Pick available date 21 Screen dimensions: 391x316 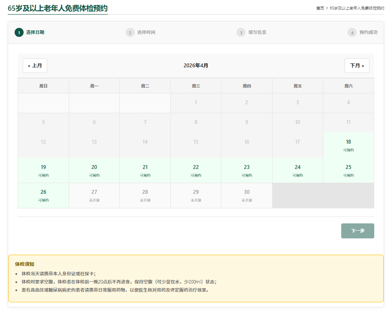(145, 170)
